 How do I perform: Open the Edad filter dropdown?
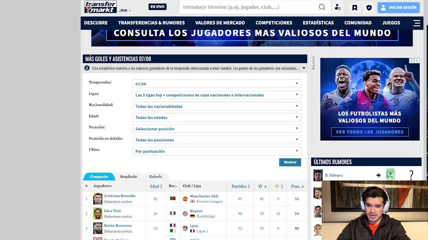(217, 117)
